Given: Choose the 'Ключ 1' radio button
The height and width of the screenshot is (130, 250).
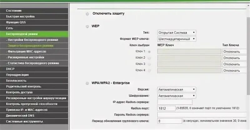Looking at the screenshot, I should [149, 52].
